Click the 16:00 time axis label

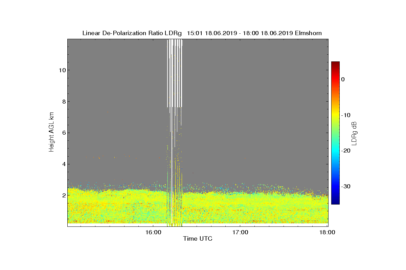(x=153, y=232)
